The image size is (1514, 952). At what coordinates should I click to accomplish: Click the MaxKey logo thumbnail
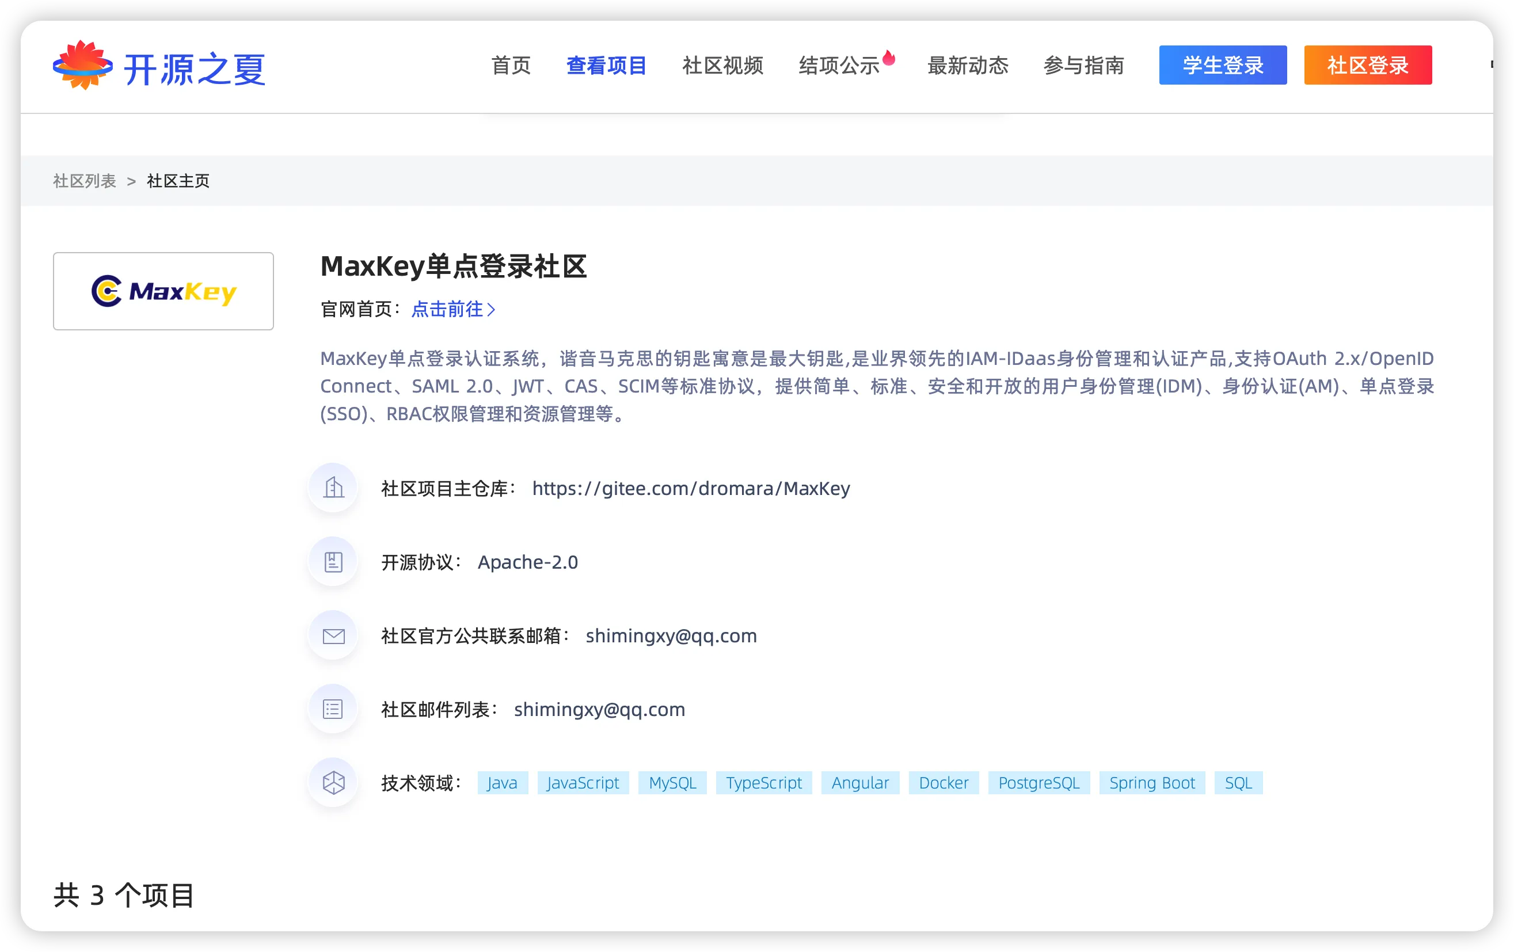(163, 291)
